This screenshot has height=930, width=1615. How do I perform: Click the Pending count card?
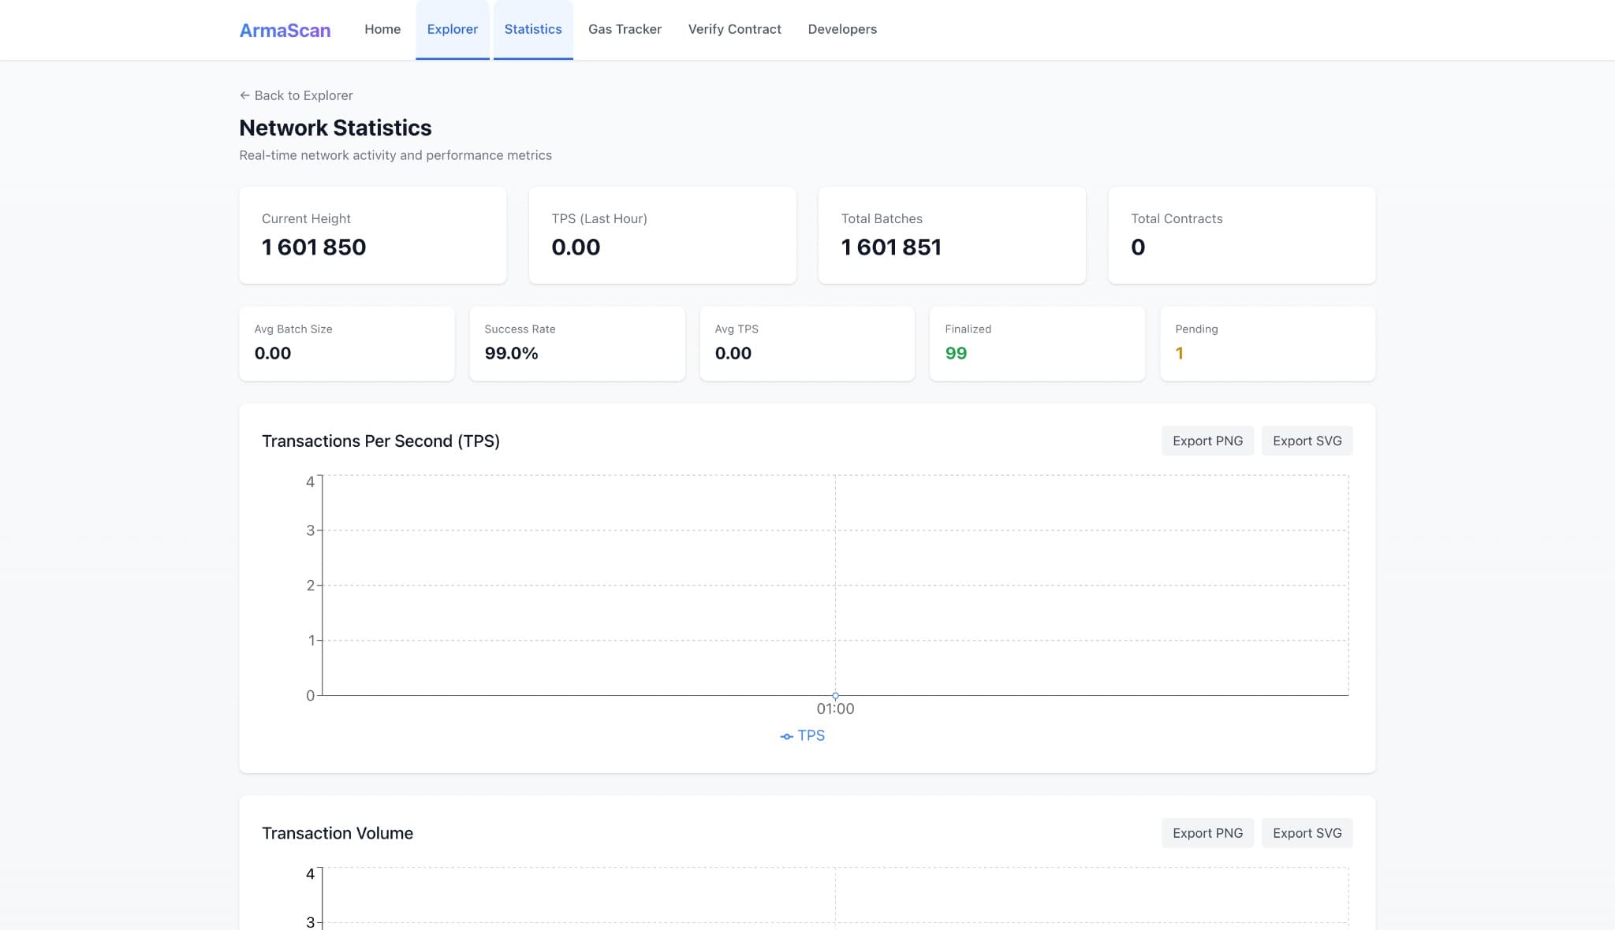[1267, 344]
